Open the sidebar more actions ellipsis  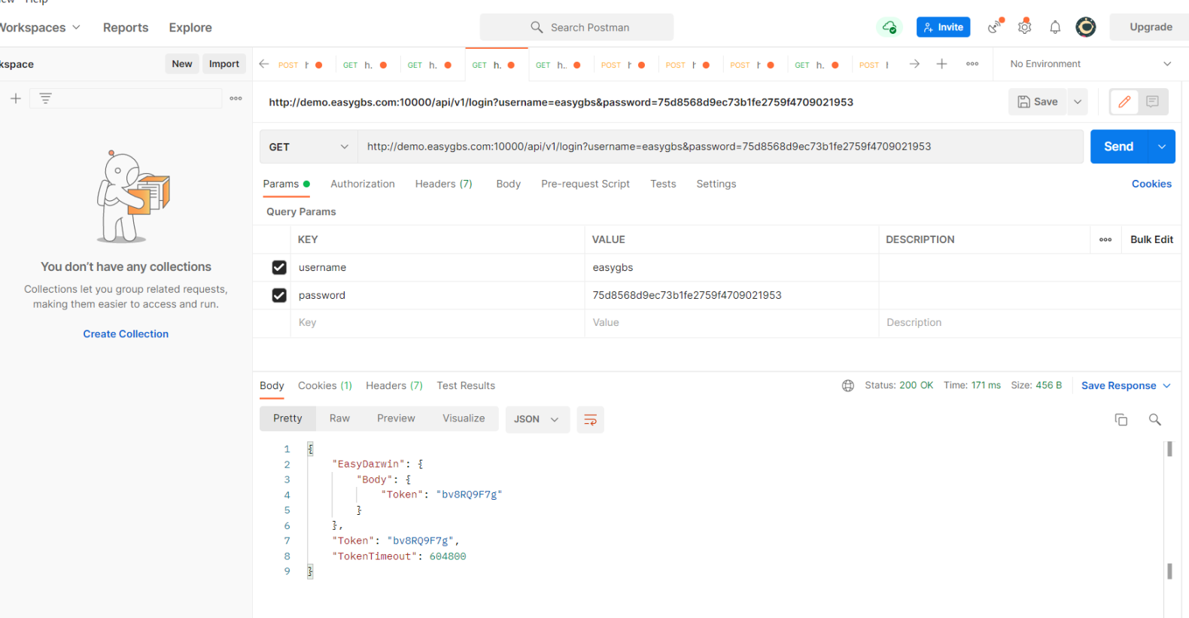coord(236,99)
